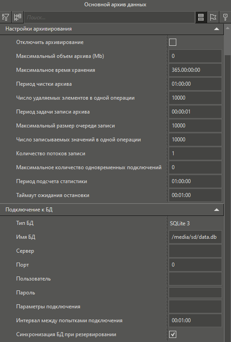Click the flag icon in toolbar
This screenshot has width=231, height=342.
213,17
